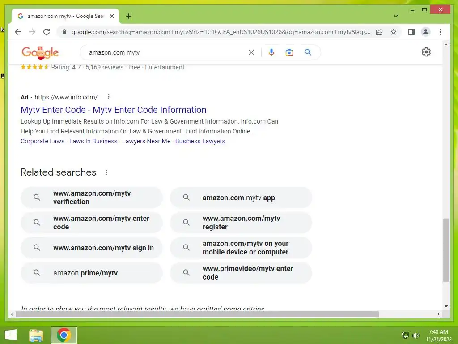Switch to the amazon.com mytv Google Search tab
This screenshot has width=458, height=344.
65,16
